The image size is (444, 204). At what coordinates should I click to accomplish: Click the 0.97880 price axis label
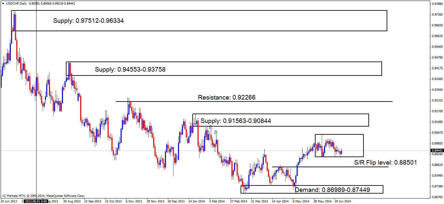click(x=437, y=4)
